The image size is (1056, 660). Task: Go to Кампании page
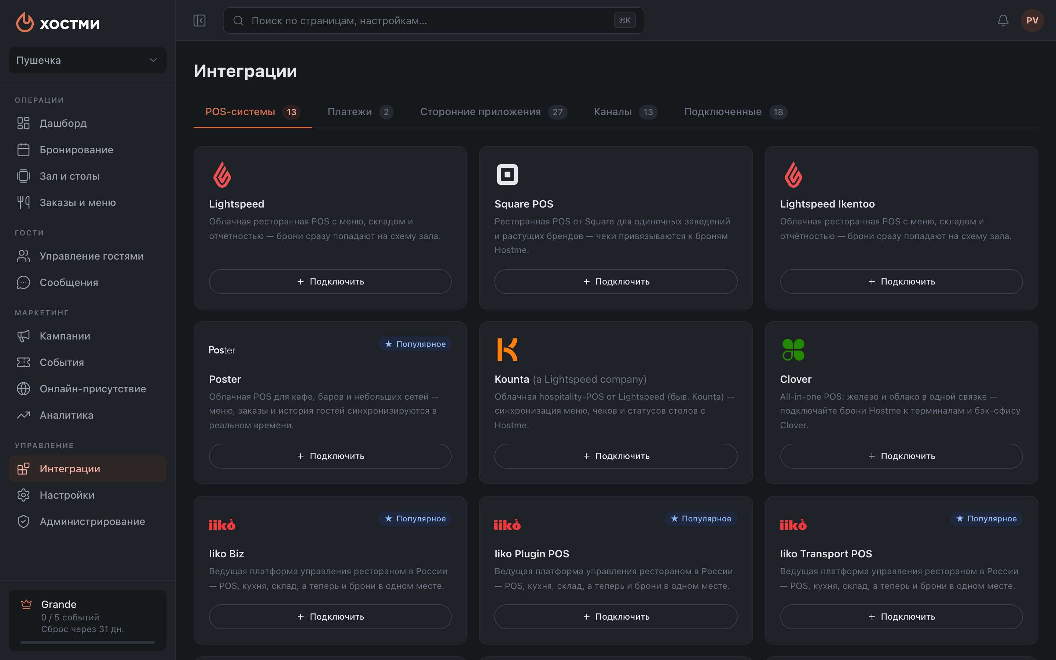point(87,336)
